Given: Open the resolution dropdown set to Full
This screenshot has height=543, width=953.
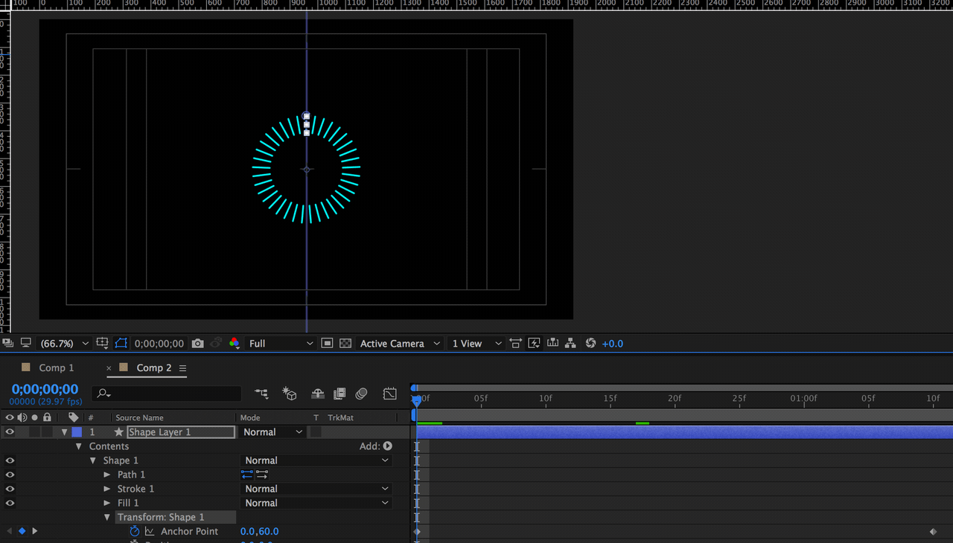Looking at the screenshot, I should point(281,344).
